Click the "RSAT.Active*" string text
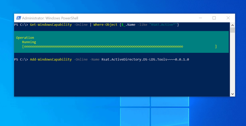246x126 pixels. [x=163, y=25]
